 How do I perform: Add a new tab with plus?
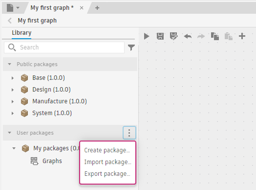[97, 8]
